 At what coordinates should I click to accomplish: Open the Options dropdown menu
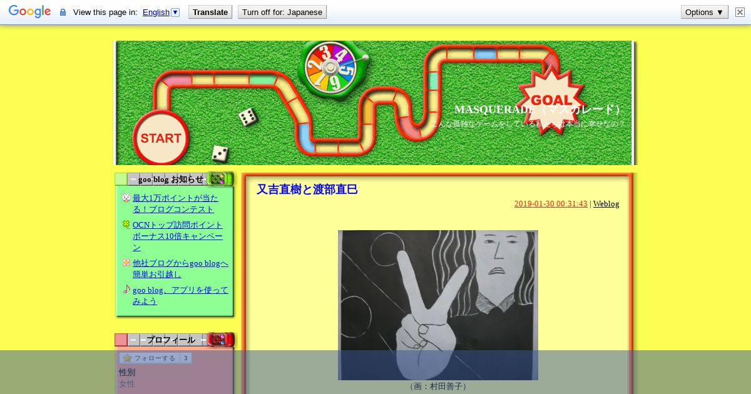[x=705, y=12]
